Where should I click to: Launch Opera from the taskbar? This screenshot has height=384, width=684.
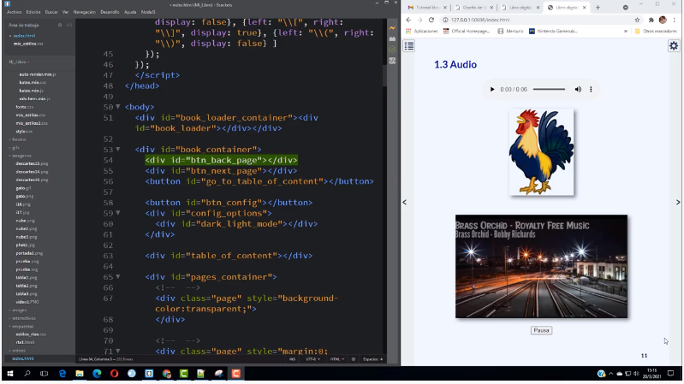pyautogui.click(x=115, y=374)
